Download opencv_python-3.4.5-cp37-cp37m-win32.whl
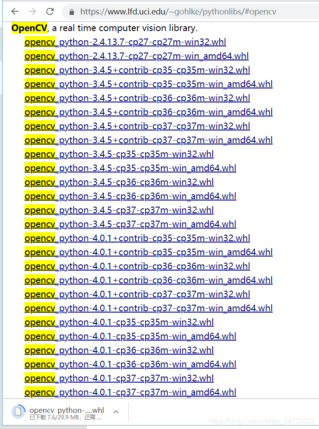 click(119, 210)
